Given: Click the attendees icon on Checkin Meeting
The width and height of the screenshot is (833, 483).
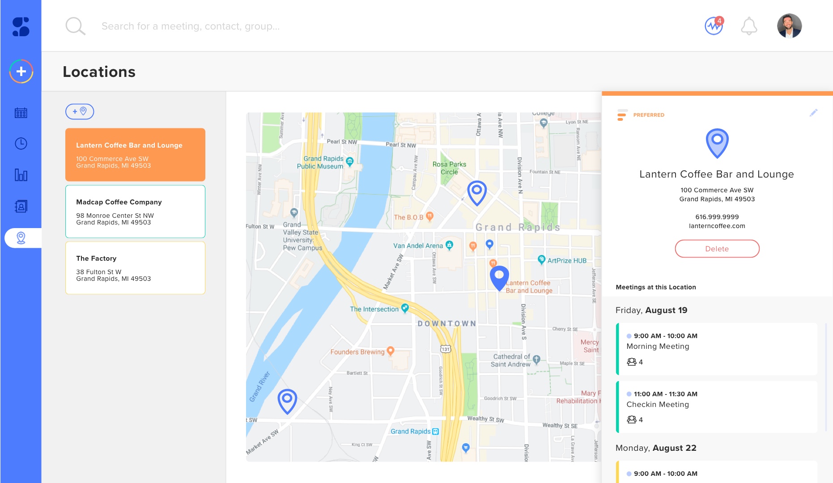Looking at the screenshot, I should pos(632,419).
